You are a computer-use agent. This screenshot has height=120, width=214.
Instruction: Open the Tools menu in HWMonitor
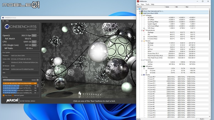[x=147, y=4]
